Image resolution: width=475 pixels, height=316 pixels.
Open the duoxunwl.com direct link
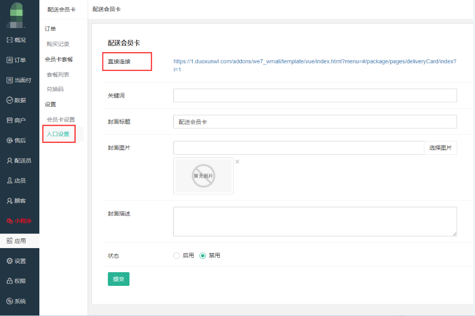tap(315, 65)
